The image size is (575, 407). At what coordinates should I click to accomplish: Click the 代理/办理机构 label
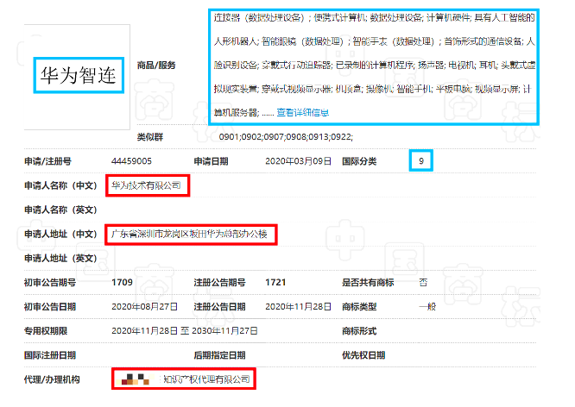pyautogui.click(x=52, y=379)
